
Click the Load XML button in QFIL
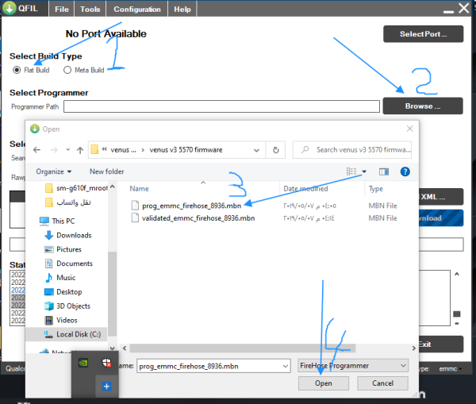pyautogui.click(x=441, y=197)
